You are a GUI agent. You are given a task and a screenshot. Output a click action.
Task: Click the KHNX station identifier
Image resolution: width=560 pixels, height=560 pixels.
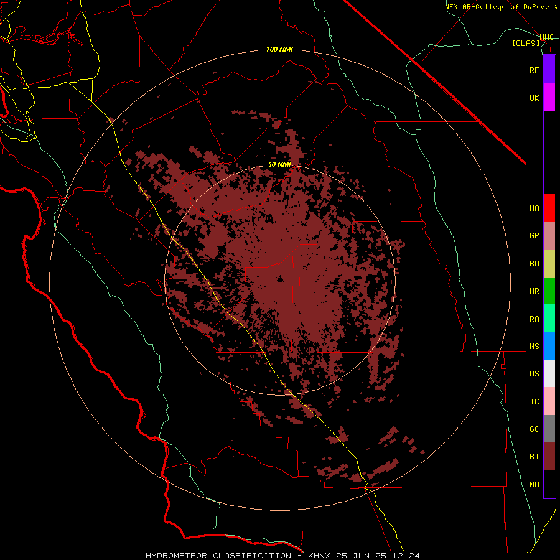tap(320, 556)
